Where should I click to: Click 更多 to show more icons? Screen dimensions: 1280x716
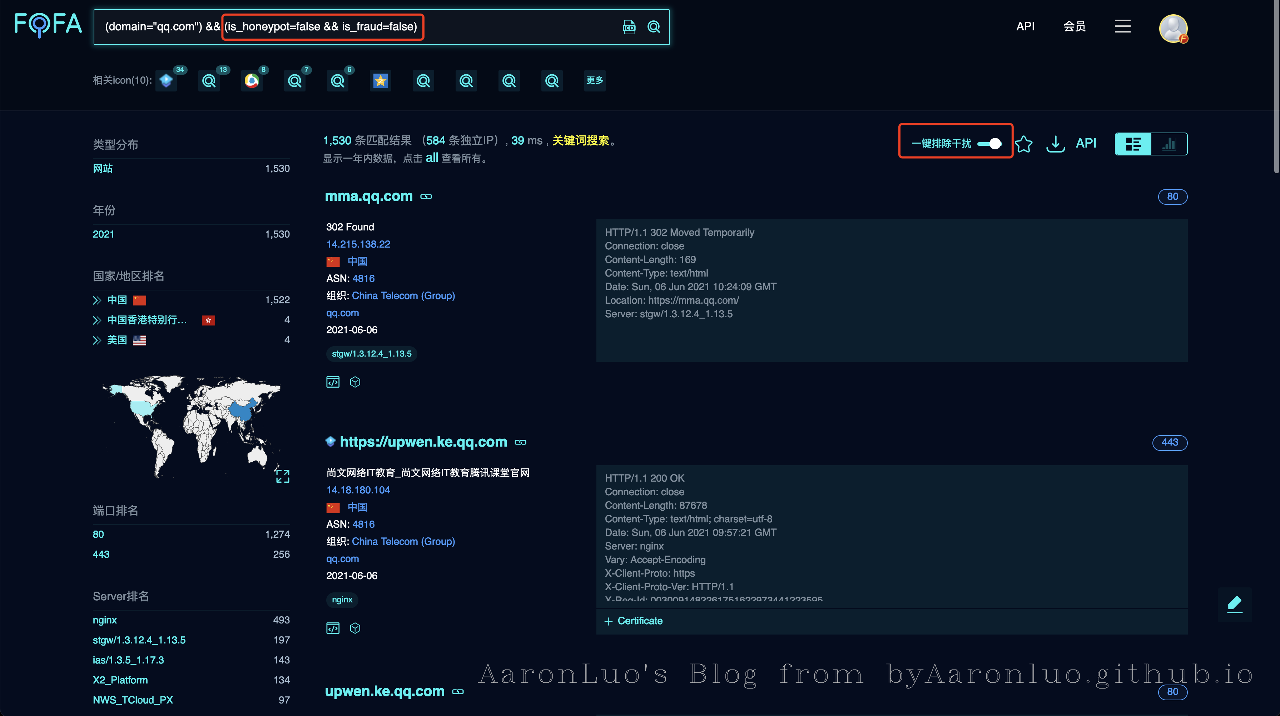[594, 80]
